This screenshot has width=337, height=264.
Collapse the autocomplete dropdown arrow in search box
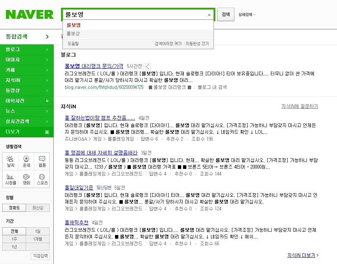(209, 15)
